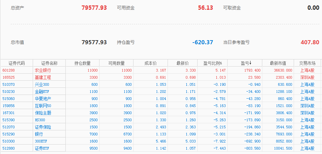Click holding quantity 11000 of 农业银行
Image resolution: width=322 pixels, height=154 pixels.
point(93,70)
